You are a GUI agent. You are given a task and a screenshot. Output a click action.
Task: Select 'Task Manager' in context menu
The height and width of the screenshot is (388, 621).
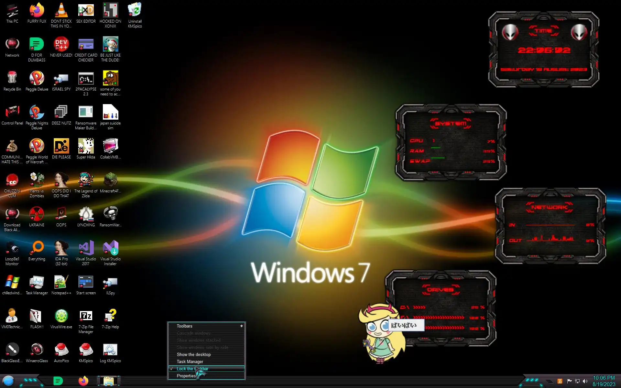190,361
